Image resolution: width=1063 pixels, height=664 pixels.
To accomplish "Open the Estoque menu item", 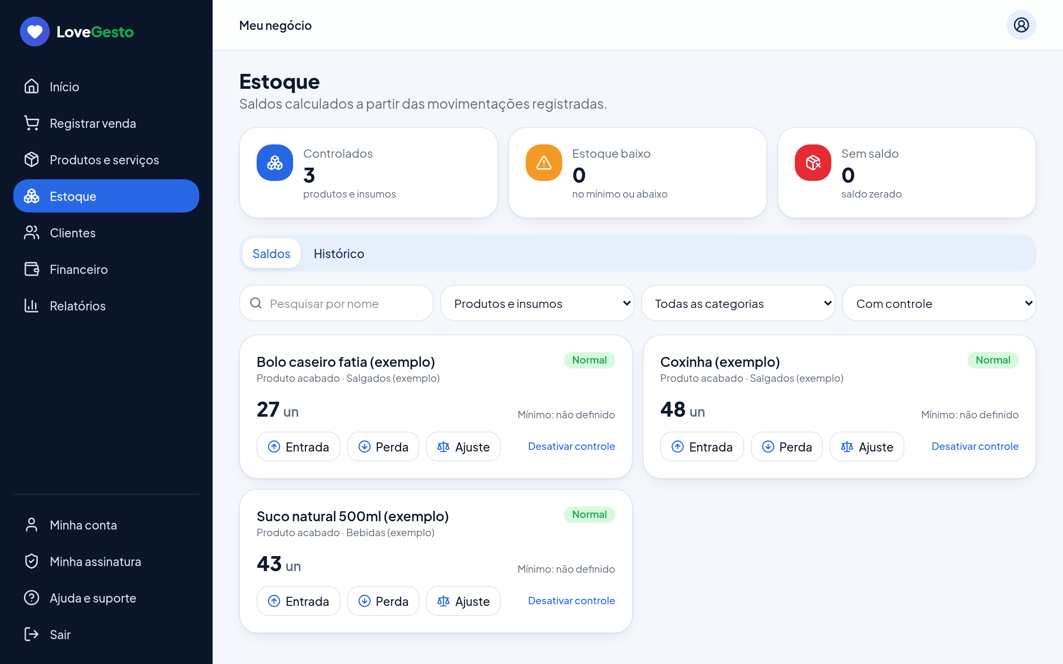I will click(x=106, y=196).
